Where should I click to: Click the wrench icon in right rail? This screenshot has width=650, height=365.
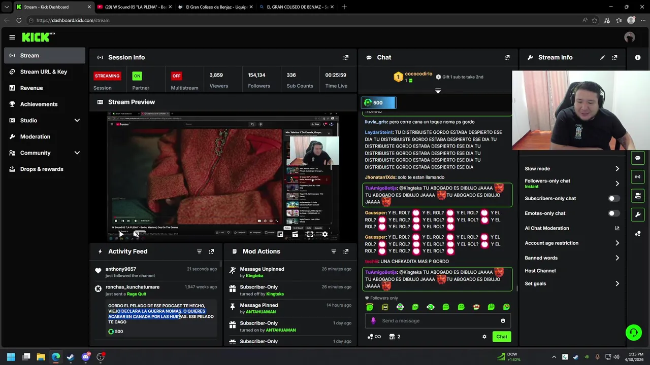coord(638,214)
